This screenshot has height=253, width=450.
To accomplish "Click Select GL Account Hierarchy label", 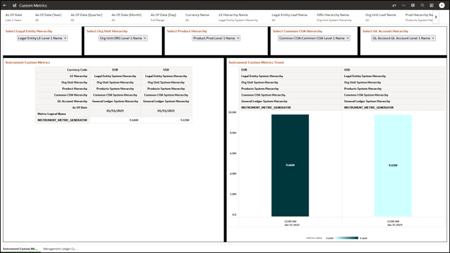I will (x=385, y=31).
